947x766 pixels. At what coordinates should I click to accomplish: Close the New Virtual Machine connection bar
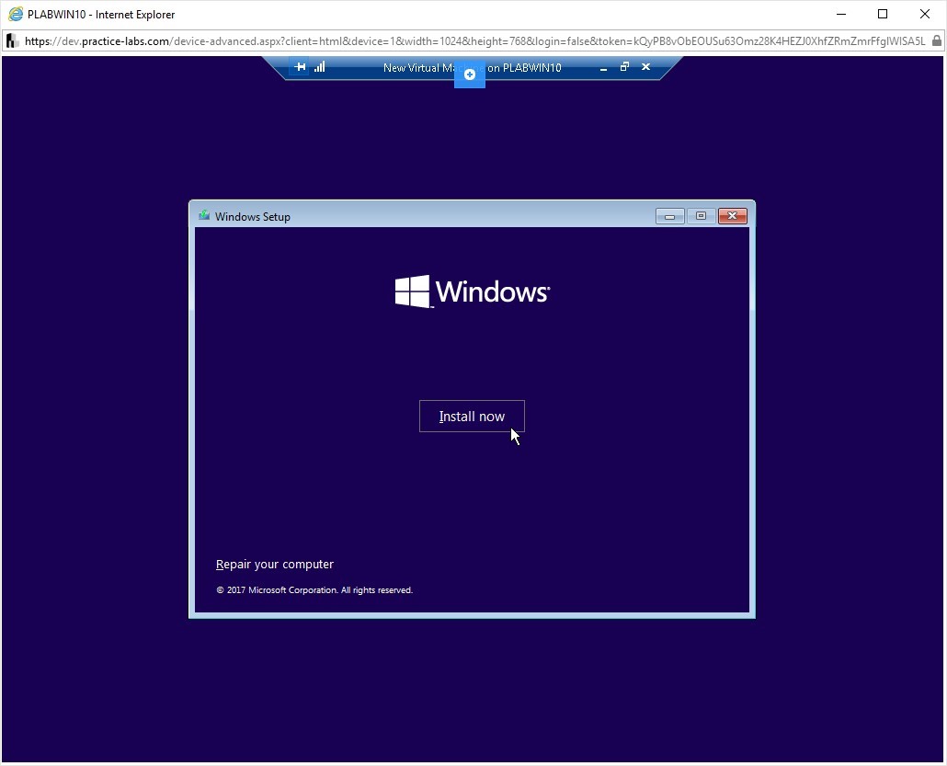(645, 67)
